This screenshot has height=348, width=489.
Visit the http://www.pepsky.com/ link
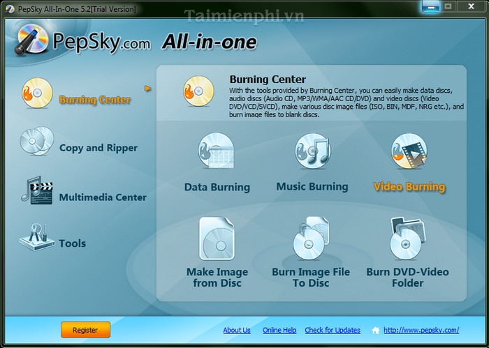[x=421, y=331]
